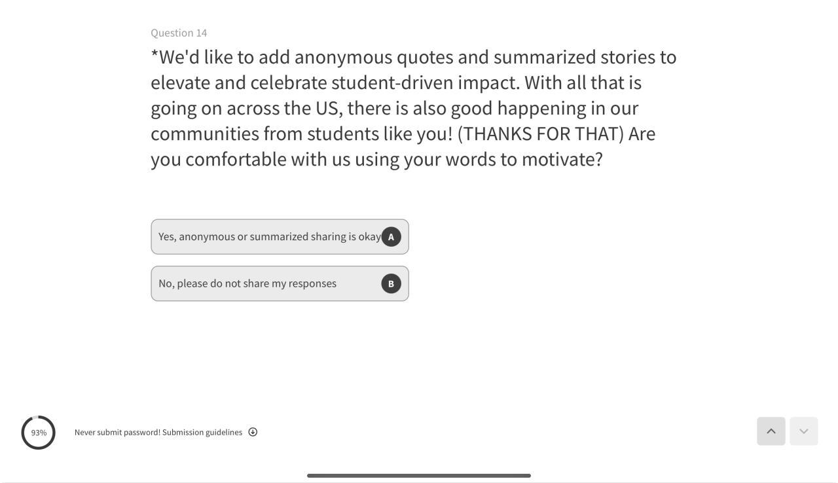Go to next question with down chevron
Viewport: 838px width, 483px height.
point(803,431)
